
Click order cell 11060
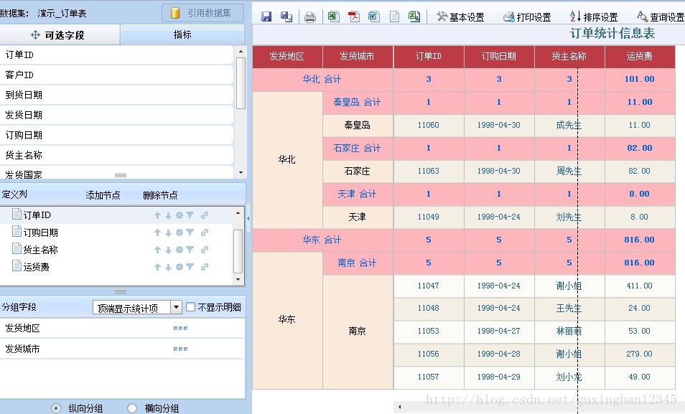click(428, 126)
